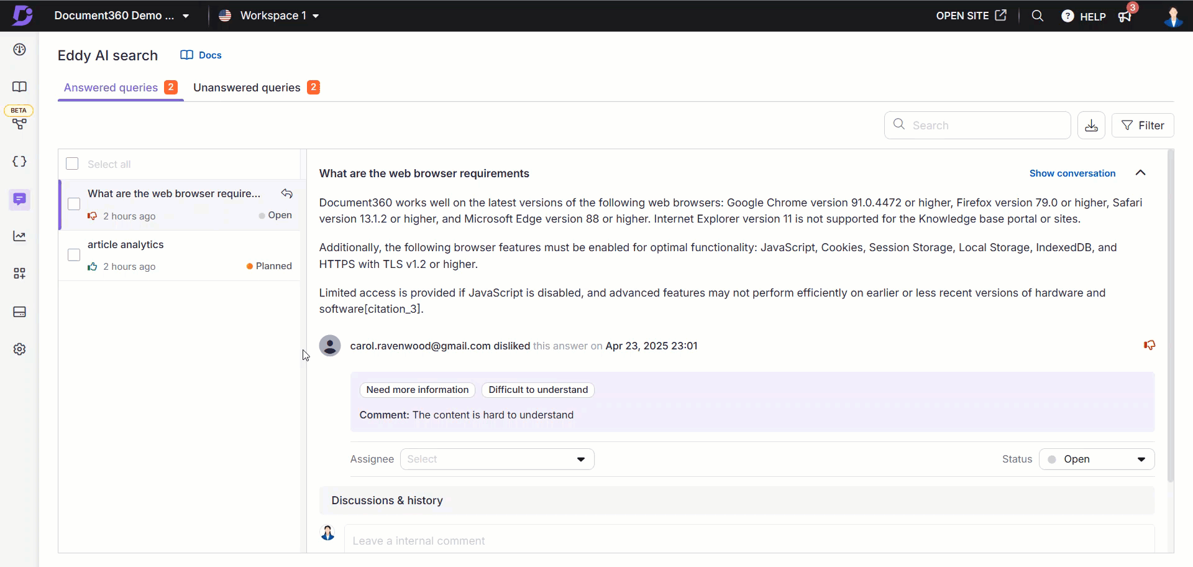Screen dimensions: 1193x567
Task: Open the Document360 Demo project dropdown
Action: [122, 16]
